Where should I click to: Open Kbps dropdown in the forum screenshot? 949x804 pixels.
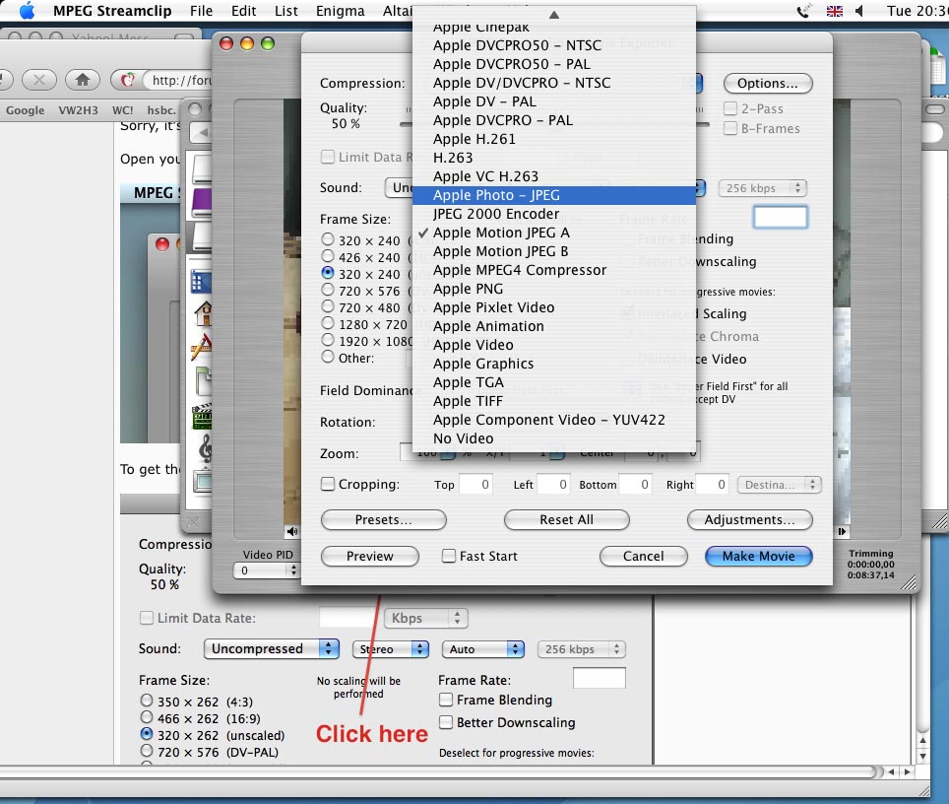point(426,618)
